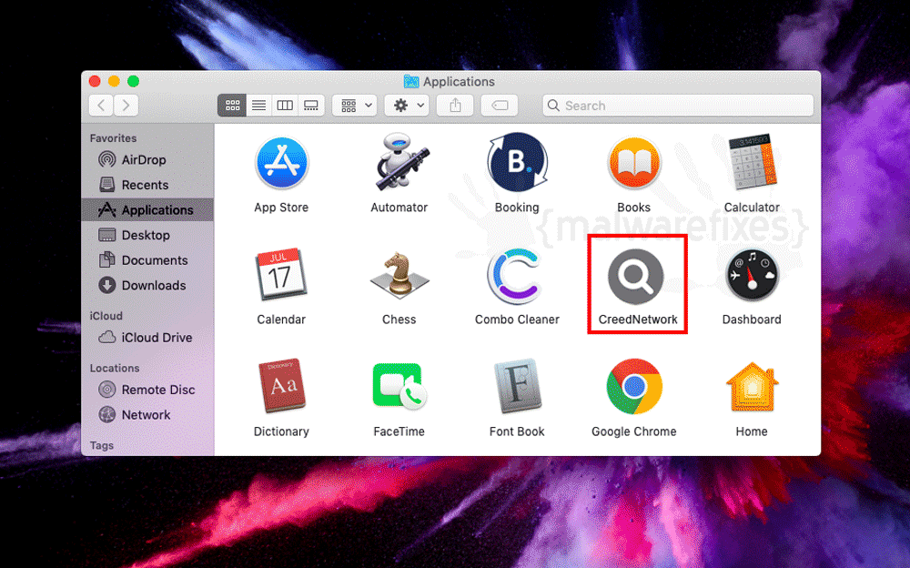Click the App Store name label
910x568 pixels.
(x=281, y=208)
